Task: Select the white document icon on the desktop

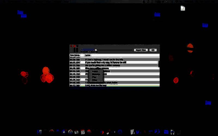Action: click(x=183, y=8)
